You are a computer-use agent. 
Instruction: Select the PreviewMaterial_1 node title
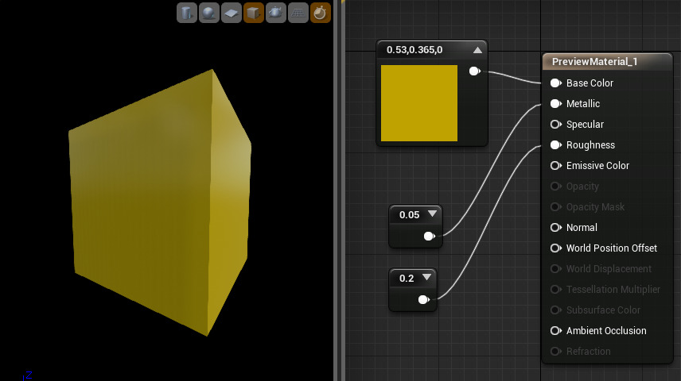[594, 62]
